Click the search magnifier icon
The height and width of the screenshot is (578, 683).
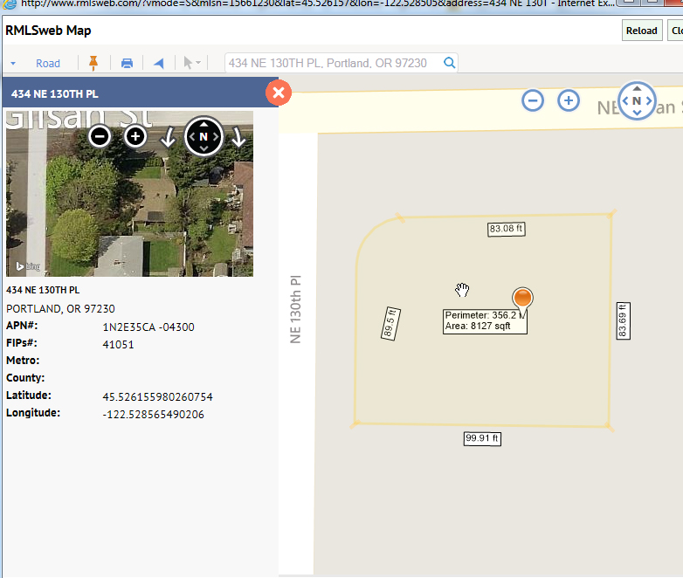click(x=449, y=63)
